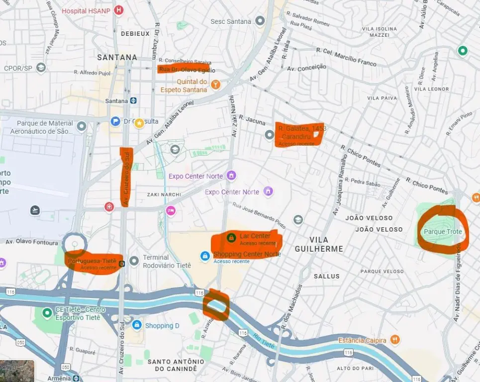Image resolution: width=480 pixels, height=382 pixels.
Task: Select the Shopping D blue bag icon
Action: coord(137,324)
